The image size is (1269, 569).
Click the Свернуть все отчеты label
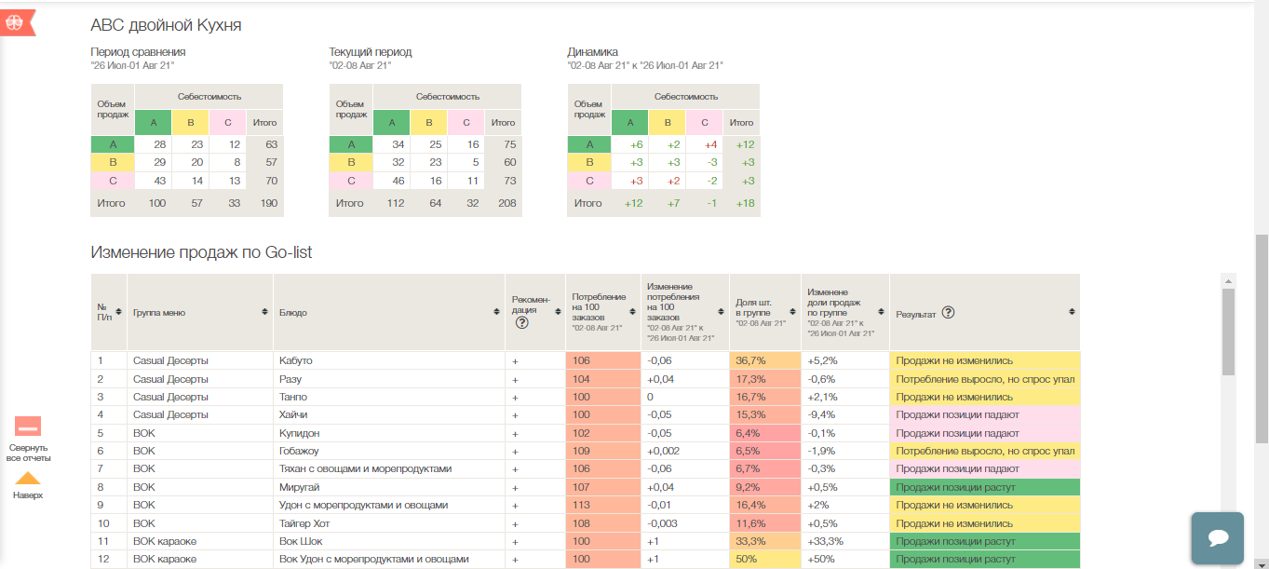click(x=28, y=453)
